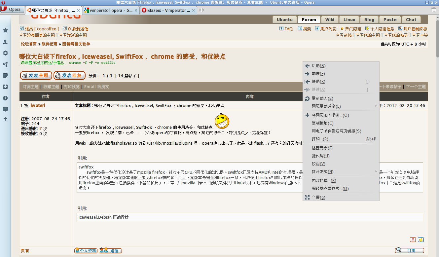
Task: Click the list icon beside 用户列表
Action: coord(317,28)
